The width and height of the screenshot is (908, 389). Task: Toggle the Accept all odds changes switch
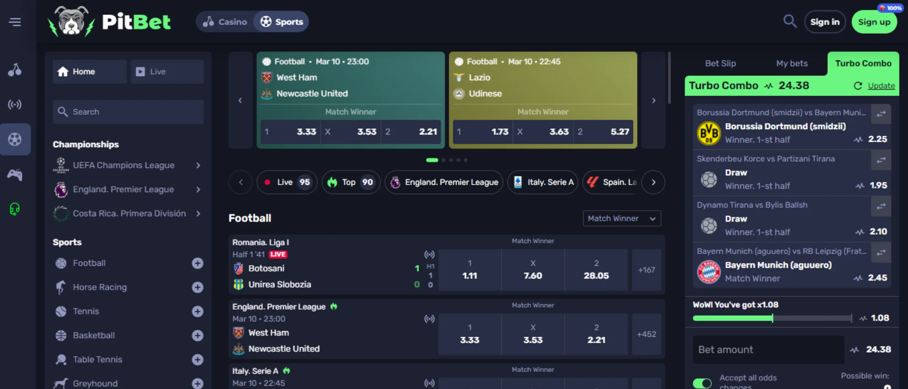coord(702,383)
